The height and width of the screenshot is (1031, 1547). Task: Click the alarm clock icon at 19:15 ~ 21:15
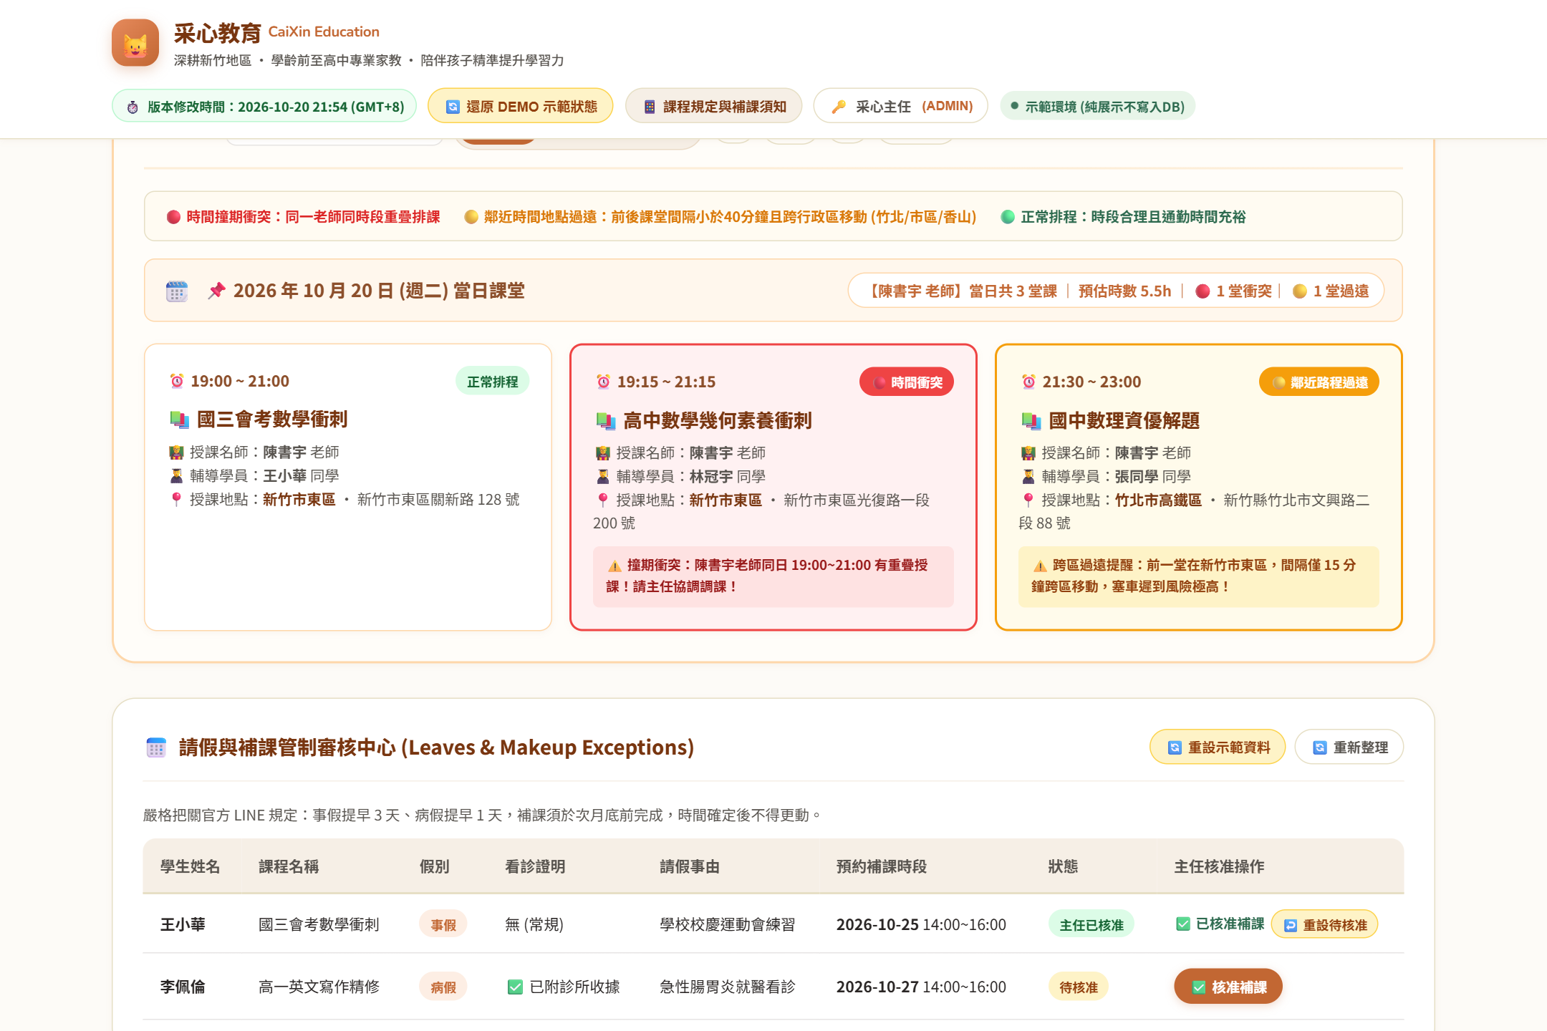[x=604, y=382]
